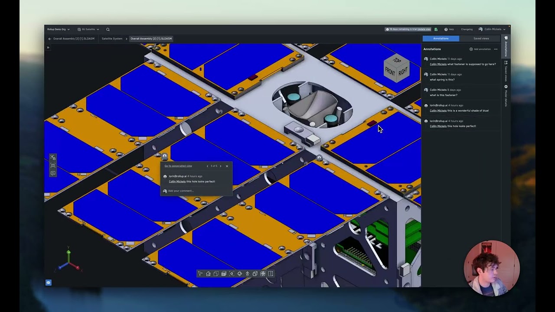Open Saved views vertical side tab
555x312 pixels.
click(x=506, y=71)
